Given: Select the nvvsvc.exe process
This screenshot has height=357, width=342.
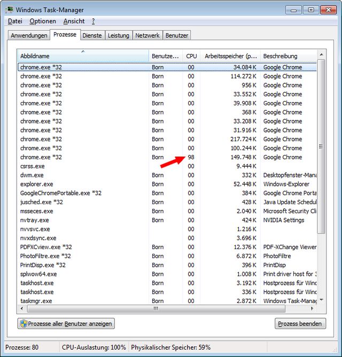Looking at the screenshot, I should point(167,229).
